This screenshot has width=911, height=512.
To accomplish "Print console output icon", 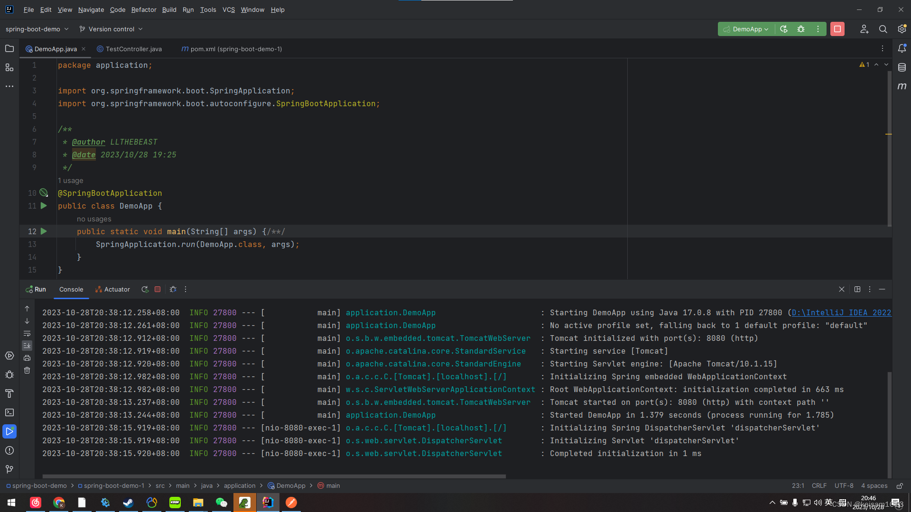I will 27,358.
